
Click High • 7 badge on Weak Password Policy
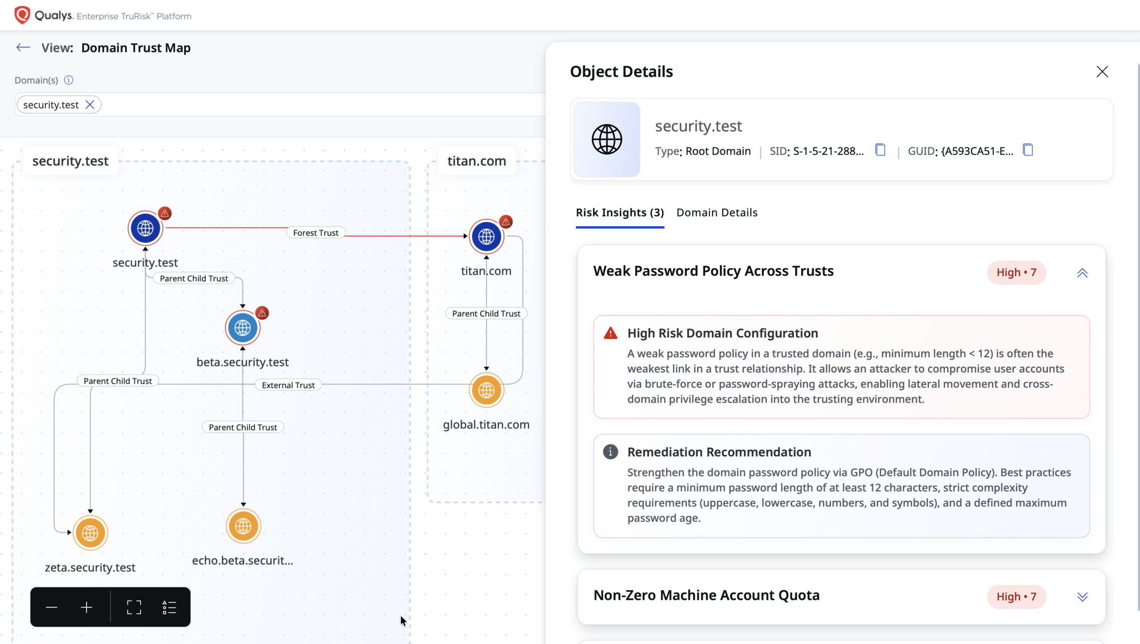(1017, 273)
